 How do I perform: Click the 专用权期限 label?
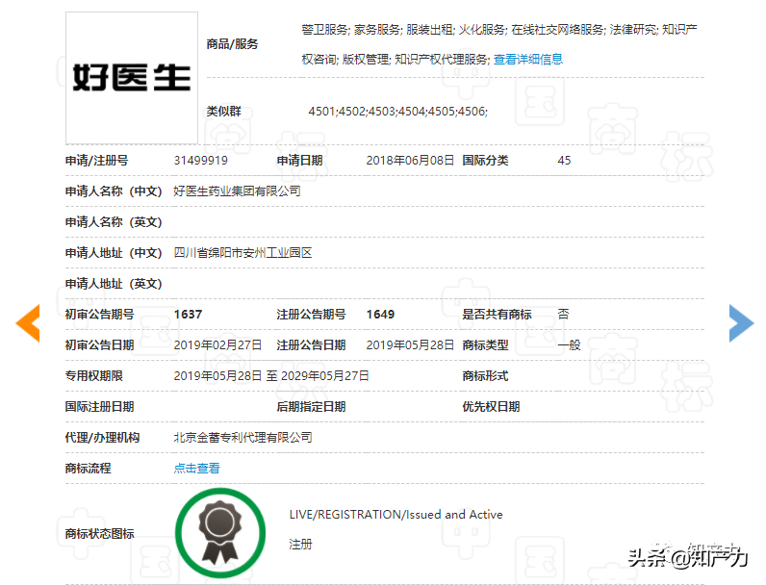93,375
